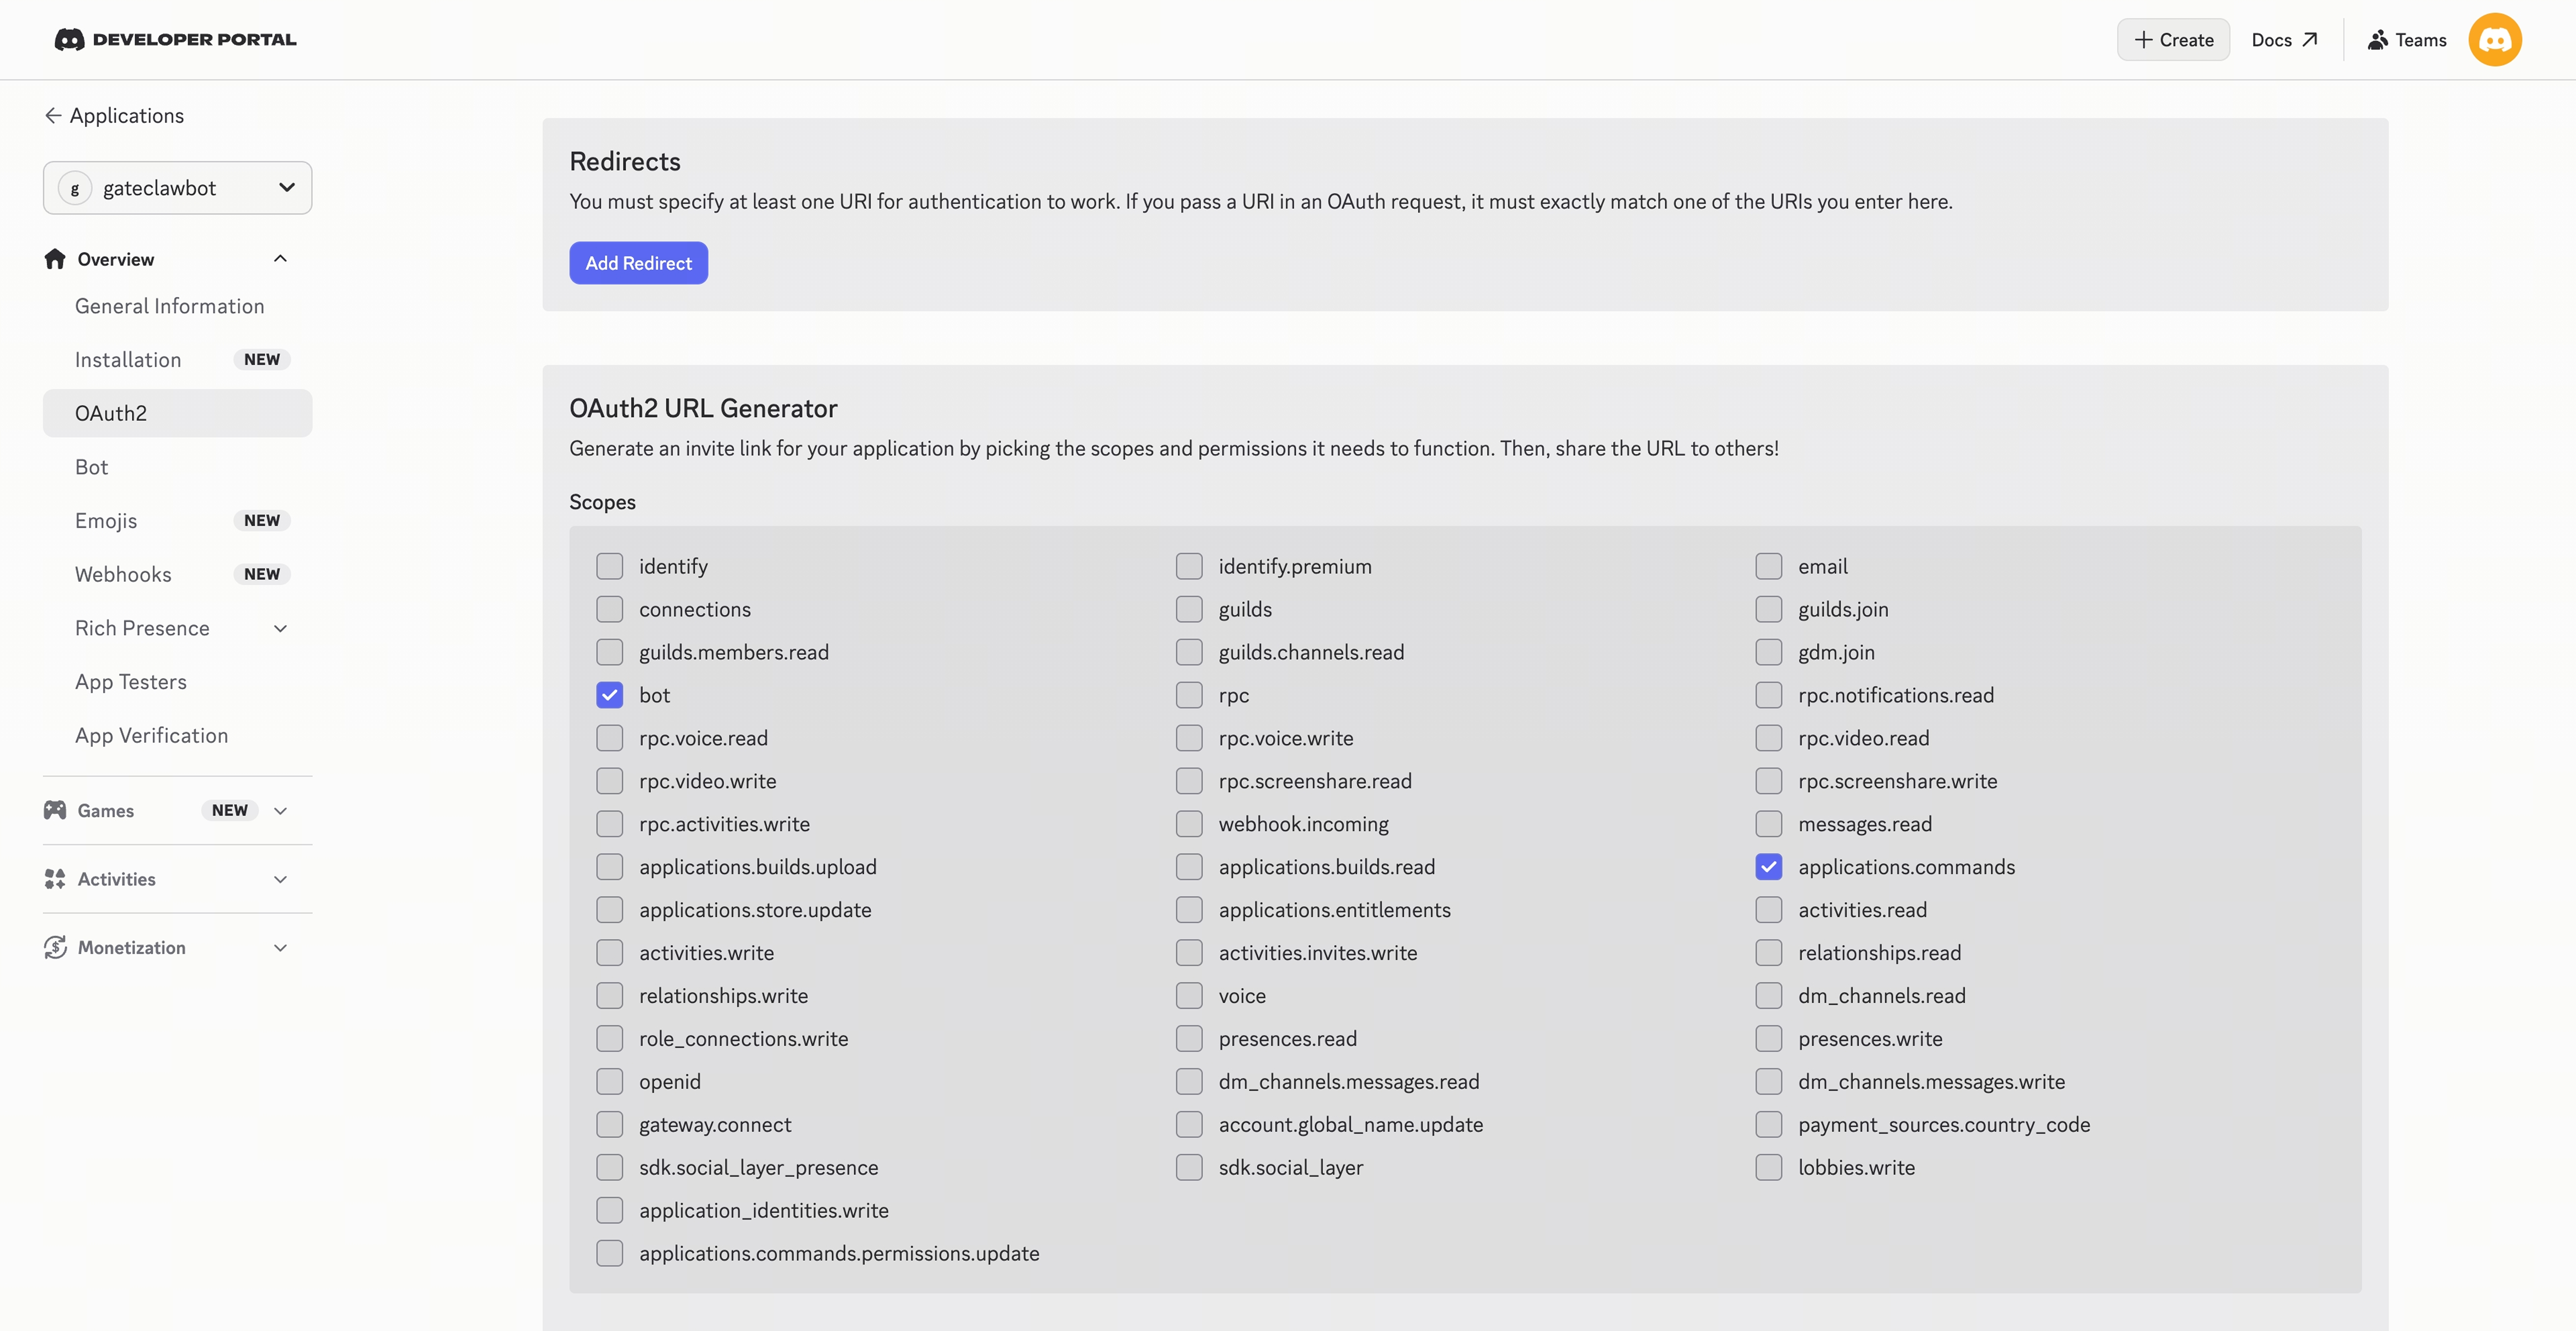Collapse the Overview section chevron
Viewport: 2576px width, 1331px height.
coord(280,259)
